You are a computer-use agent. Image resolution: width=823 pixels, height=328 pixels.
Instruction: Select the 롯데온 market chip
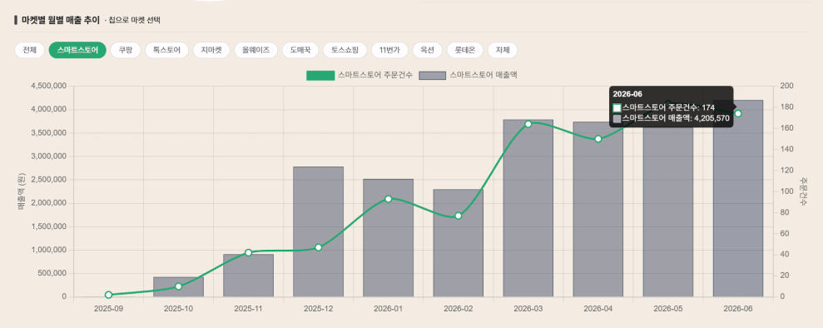click(x=465, y=51)
